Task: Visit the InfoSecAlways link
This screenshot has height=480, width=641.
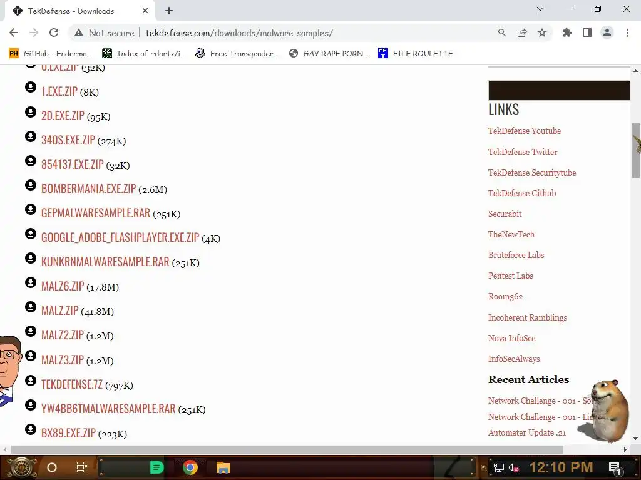Action: point(514,359)
